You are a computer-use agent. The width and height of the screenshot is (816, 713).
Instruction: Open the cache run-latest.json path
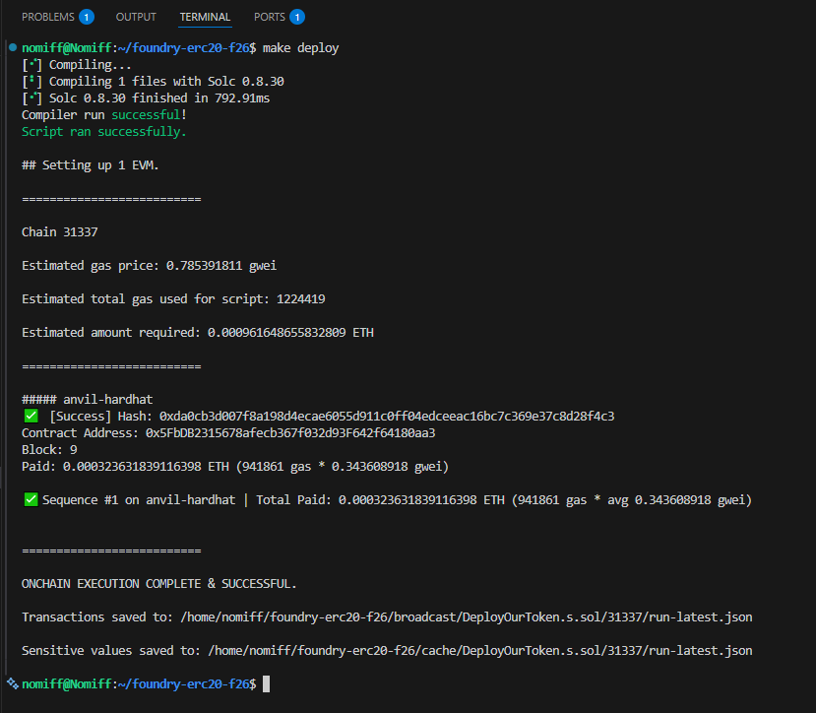[479, 651]
